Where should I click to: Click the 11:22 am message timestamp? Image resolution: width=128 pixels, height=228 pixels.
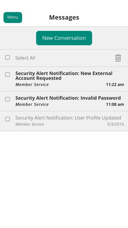[115, 85]
